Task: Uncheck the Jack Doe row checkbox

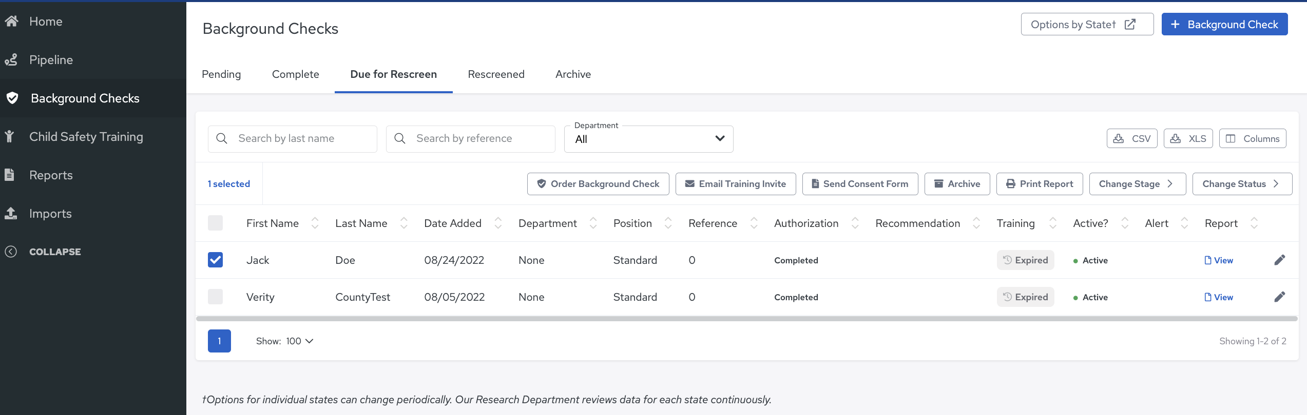Action: click(x=215, y=260)
